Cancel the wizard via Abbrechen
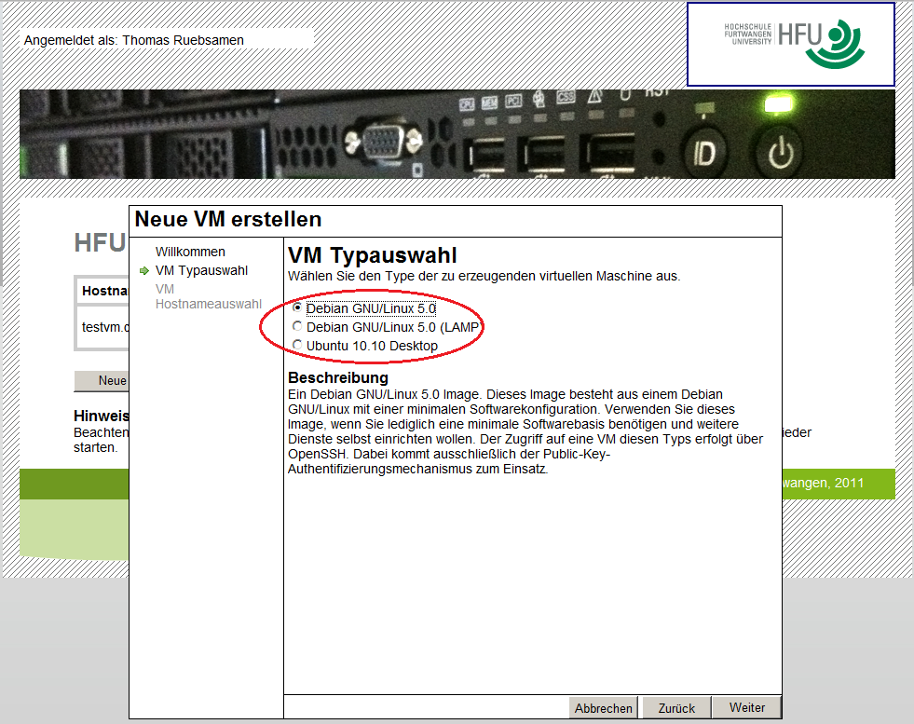Image resolution: width=914 pixels, height=724 pixels. [603, 707]
